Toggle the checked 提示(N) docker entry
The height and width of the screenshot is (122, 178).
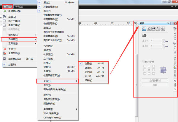58,11
